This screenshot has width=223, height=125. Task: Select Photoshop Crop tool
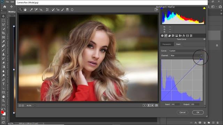coord(3,33)
